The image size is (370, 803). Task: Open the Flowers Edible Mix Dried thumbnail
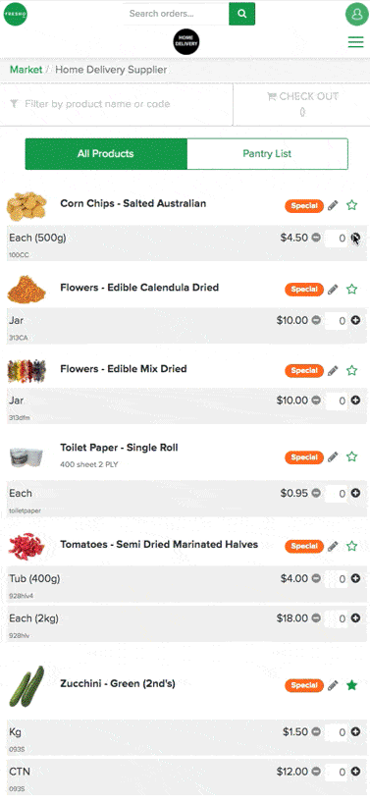click(26, 371)
